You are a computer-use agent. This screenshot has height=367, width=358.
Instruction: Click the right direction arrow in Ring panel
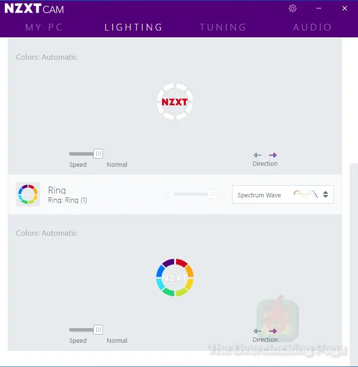pos(272,331)
